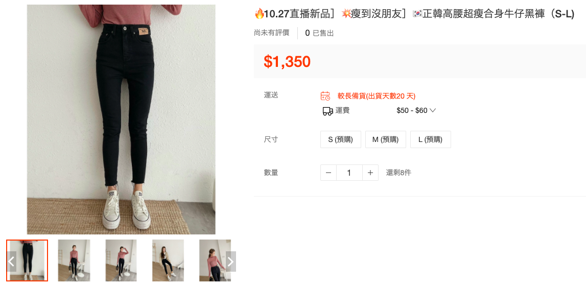This screenshot has width=586, height=285.
Task: Select size M (預購)
Action: click(386, 139)
